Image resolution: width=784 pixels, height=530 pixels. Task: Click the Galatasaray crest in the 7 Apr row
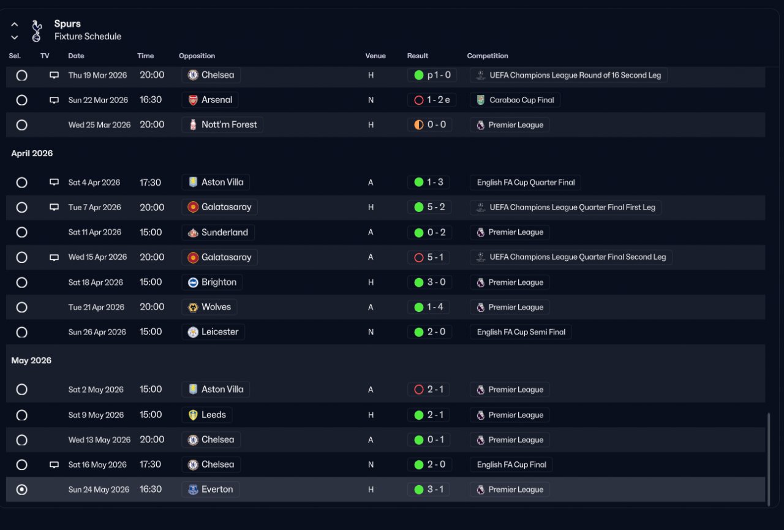(193, 207)
